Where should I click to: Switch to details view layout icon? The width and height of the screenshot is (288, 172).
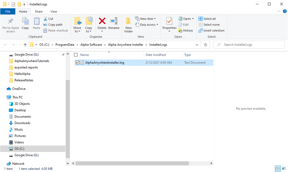point(278,169)
